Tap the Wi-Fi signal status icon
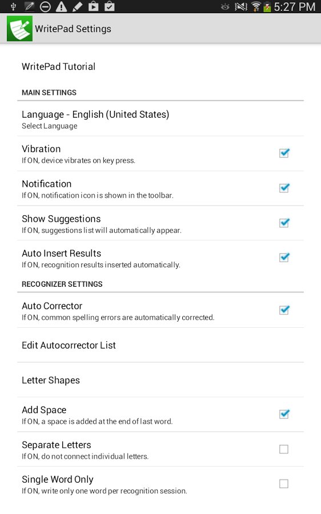This screenshot has width=321, height=514. point(256,6)
